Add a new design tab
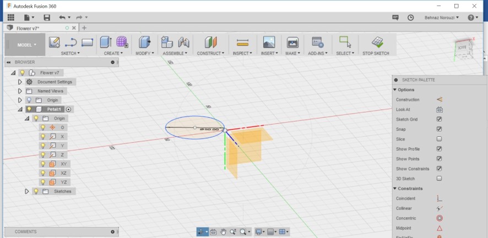This screenshot has height=238, width=488. [x=84, y=28]
